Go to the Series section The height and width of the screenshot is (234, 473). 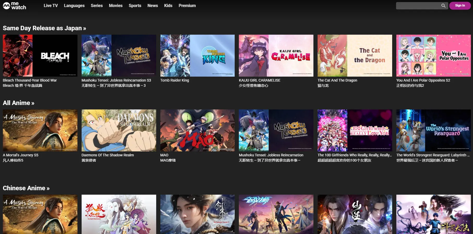(x=97, y=5)
